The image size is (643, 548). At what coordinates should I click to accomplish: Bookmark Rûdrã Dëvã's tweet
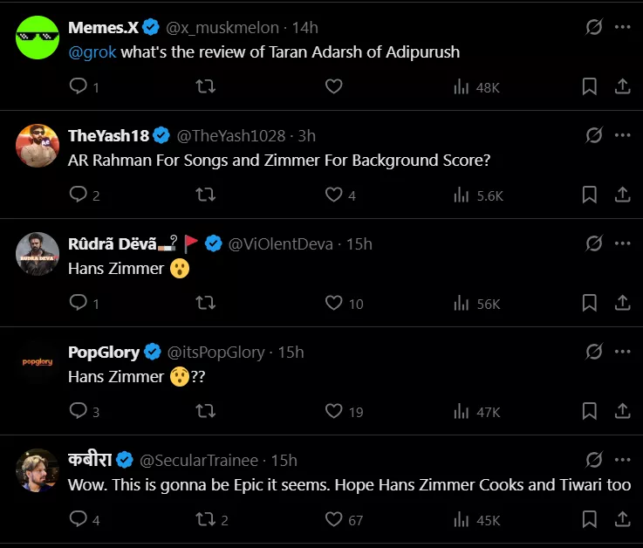(590, 303)
